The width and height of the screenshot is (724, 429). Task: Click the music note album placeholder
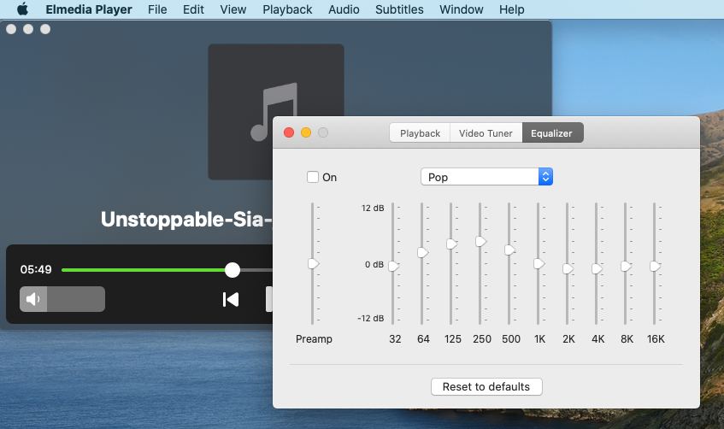point(275,112)
